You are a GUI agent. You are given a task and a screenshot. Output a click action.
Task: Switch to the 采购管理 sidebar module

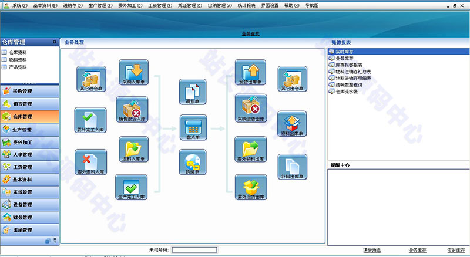(x=30, y=91)
